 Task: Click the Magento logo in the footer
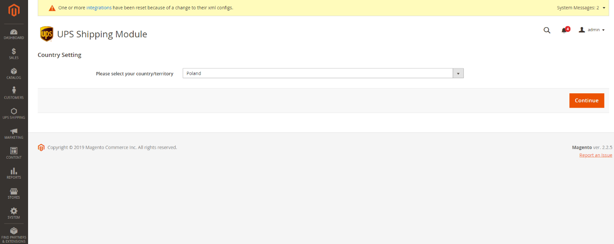(x=41, y=148)
